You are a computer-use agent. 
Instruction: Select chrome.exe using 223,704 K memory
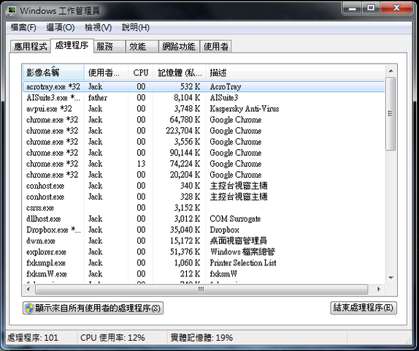[204, 131]
